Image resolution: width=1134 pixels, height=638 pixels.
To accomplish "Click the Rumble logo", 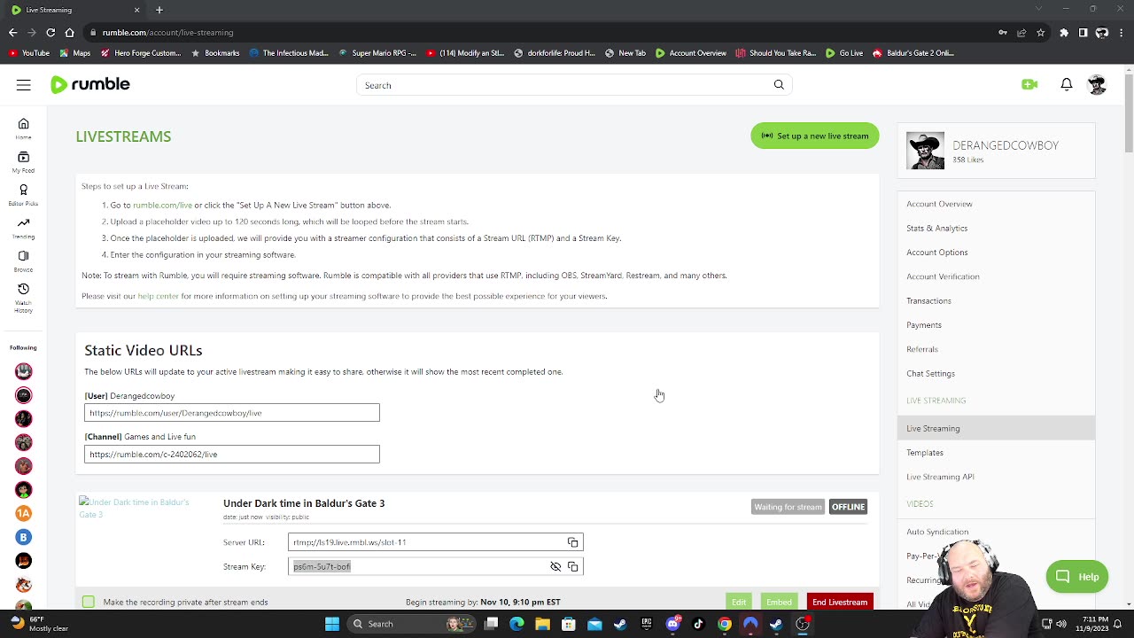I will coord(89,84).
